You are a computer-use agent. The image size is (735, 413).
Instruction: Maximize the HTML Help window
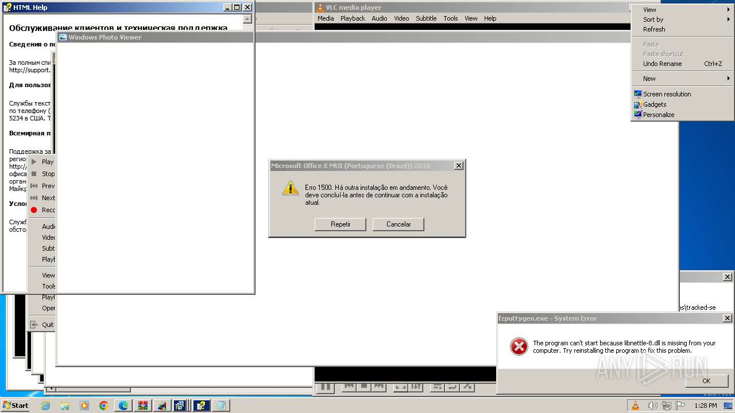coord(237,7)
